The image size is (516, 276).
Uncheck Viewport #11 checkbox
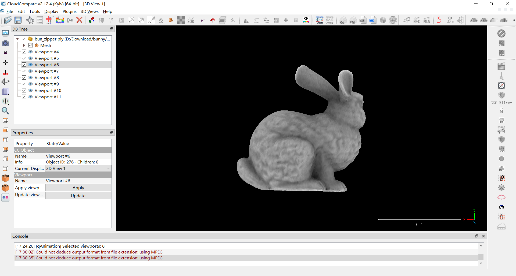(24, 97)
